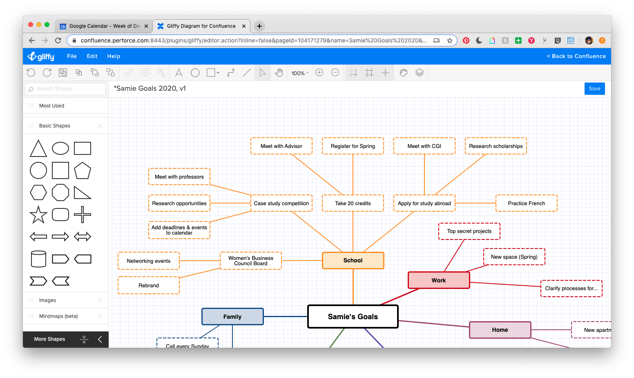The height and width of the screenshot is (378, 634).
Task: Click the Zoom In icon
Action: (319, 72)
